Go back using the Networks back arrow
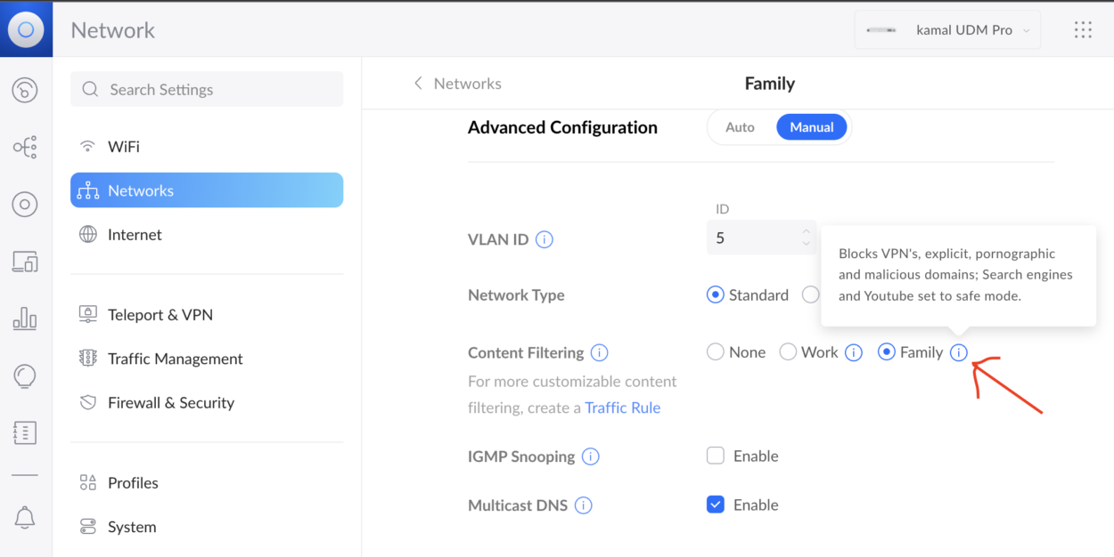This screenshot has width=1114, height=557. (x=418, y=83)
